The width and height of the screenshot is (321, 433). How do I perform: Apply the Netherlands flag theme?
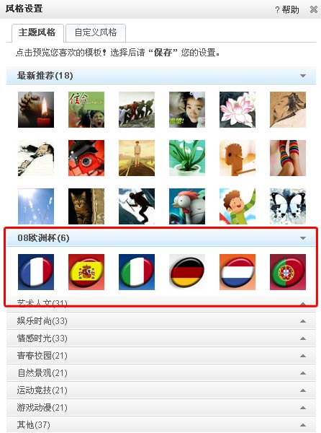pyautogui.click(x=238, y=272)
